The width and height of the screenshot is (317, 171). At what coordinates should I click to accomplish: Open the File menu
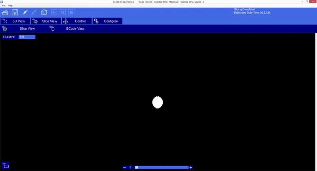[4, 6]
